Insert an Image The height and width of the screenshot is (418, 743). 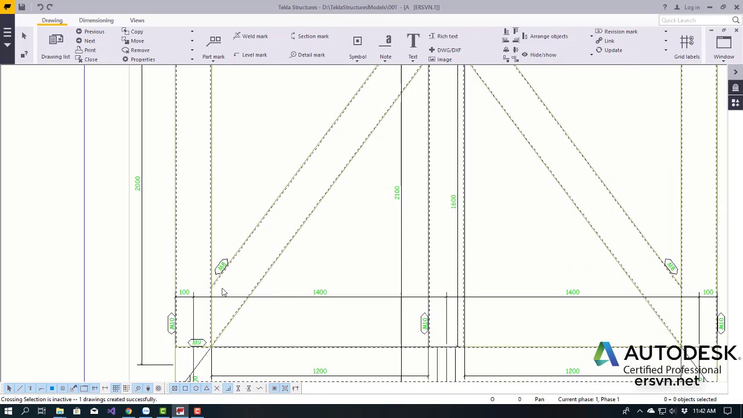click(440, 59)
